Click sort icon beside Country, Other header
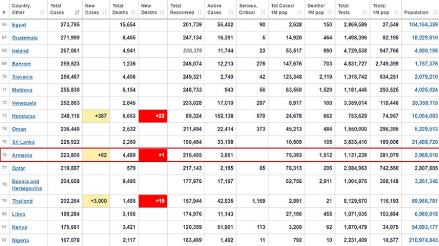 42,12
